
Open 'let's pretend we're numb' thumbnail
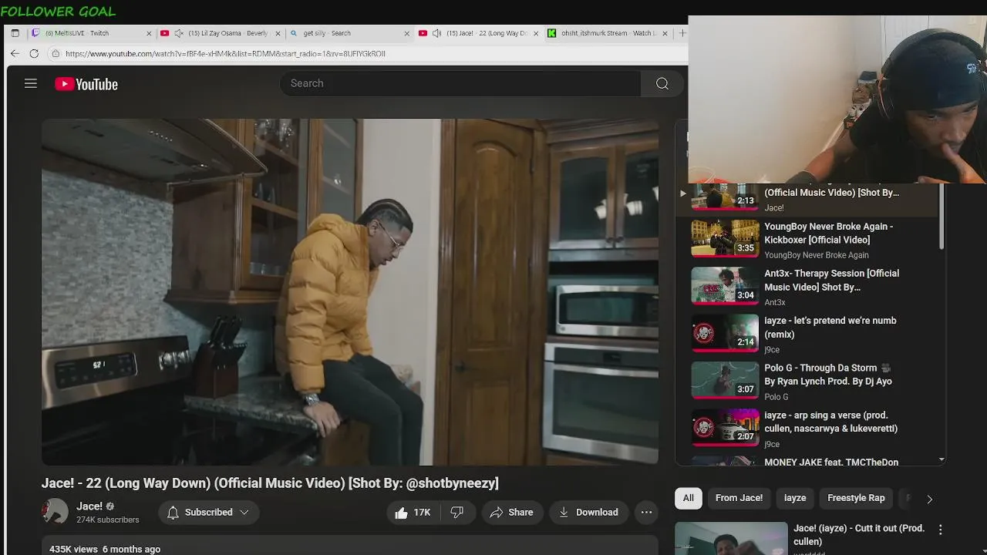725,333
